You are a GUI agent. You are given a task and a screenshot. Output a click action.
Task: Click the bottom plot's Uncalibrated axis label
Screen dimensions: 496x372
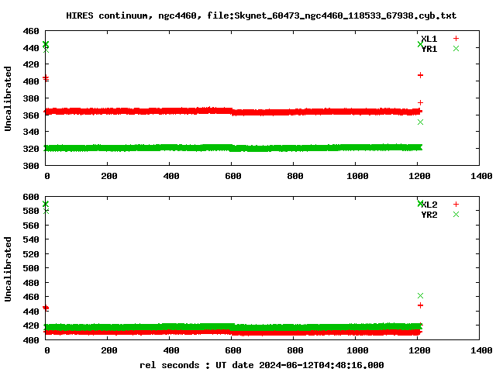(x=9, y=269)
